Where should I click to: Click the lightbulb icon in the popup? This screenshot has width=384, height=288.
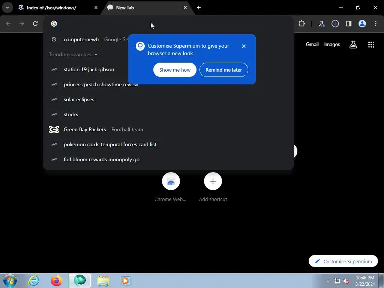point(140,46)
